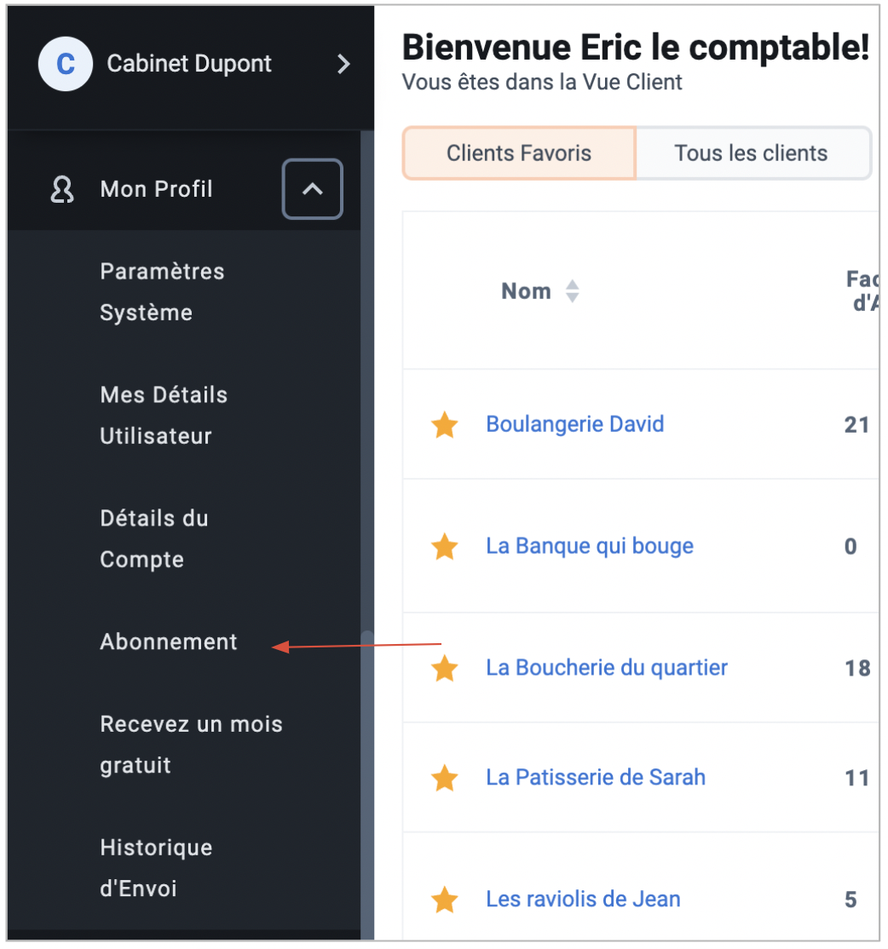Viewport: 888px width, 949px height.
Task: Open Paramètres Système menu item
Action: point(162,291)
